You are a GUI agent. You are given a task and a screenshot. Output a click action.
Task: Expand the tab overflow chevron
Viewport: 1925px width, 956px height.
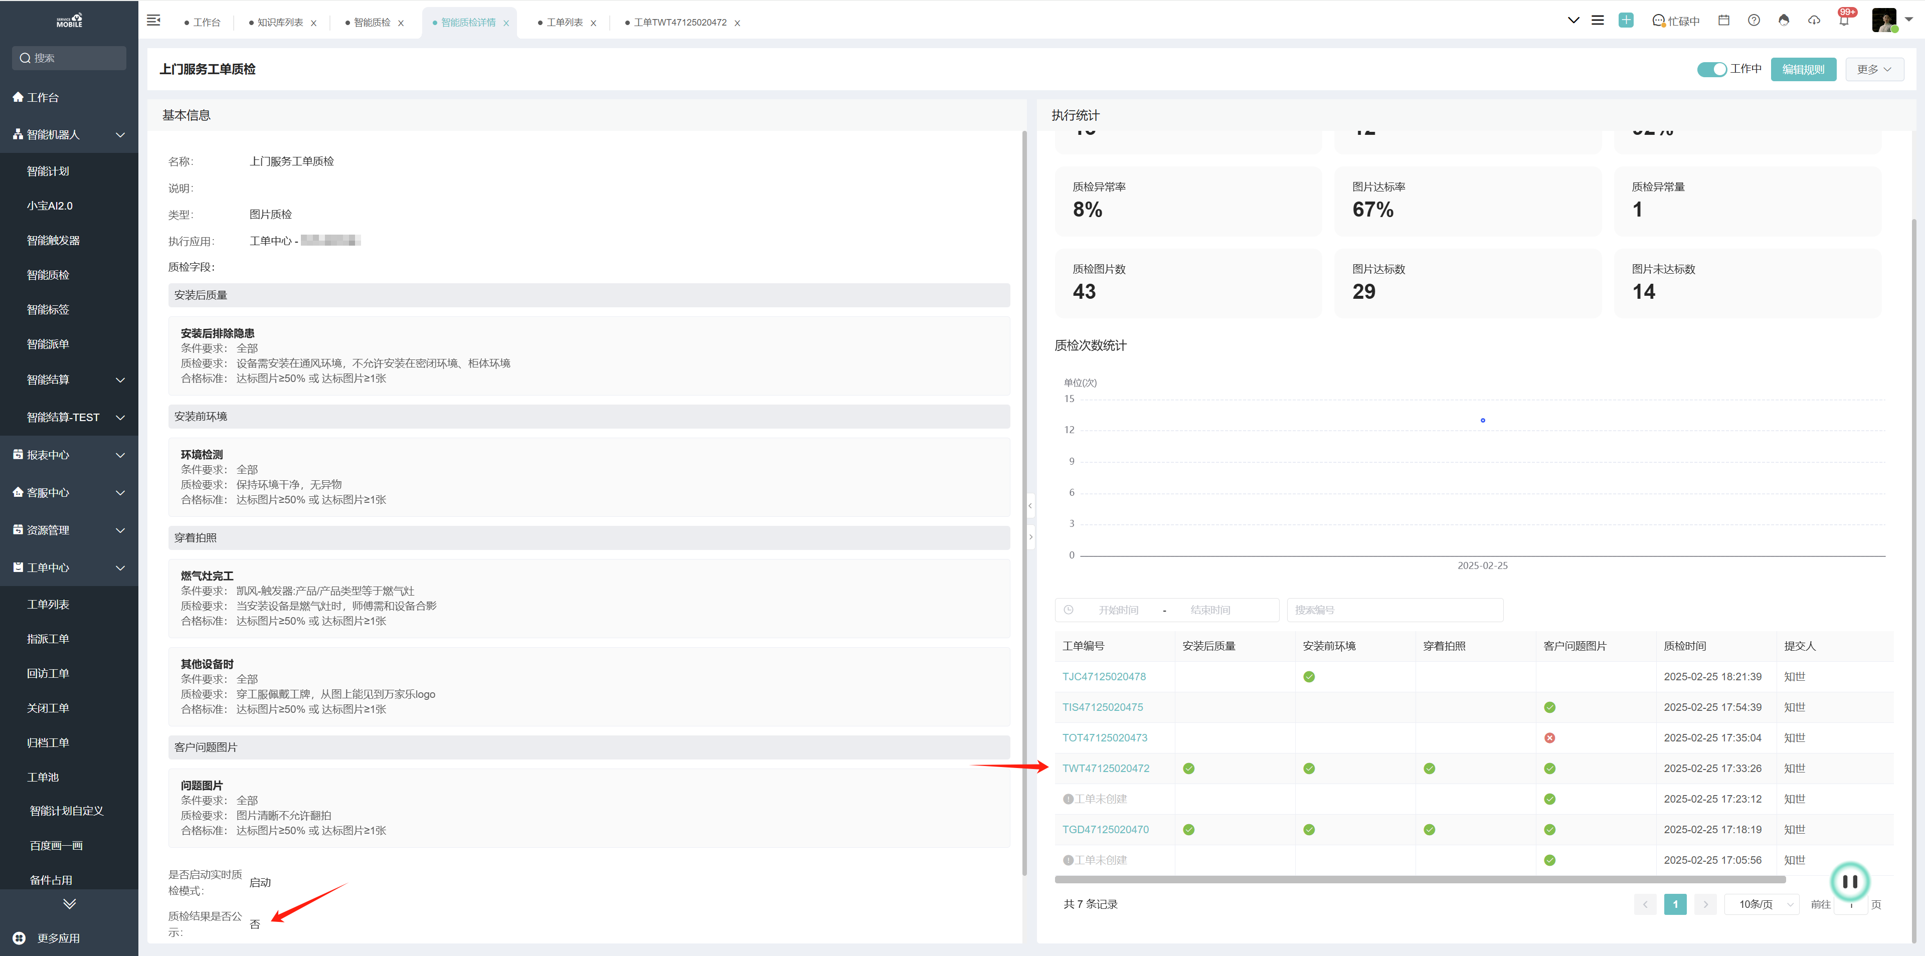tap(1573, 20)
